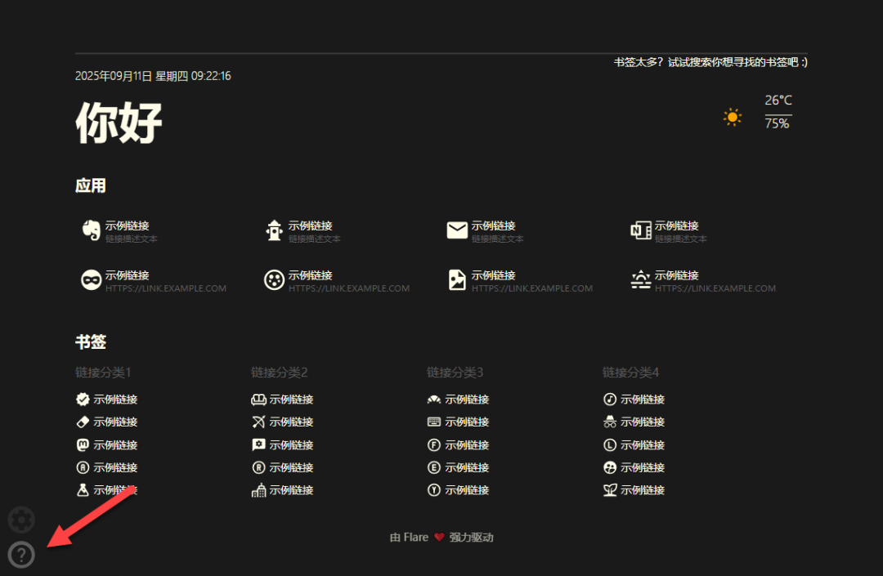Open the film reel circle icon app link
The image size is (883, 576).
(x=337, y=281)
